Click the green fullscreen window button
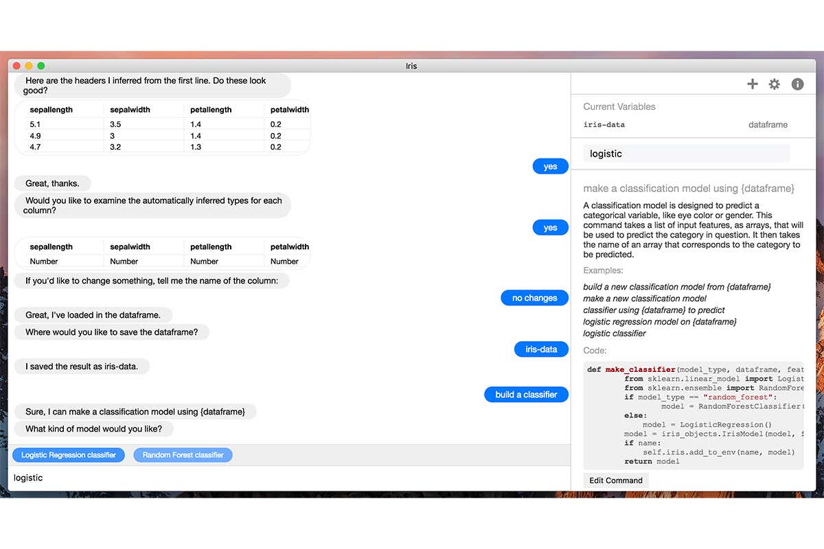Viewport: 824px width, 549px height. (x=41, y=66)
